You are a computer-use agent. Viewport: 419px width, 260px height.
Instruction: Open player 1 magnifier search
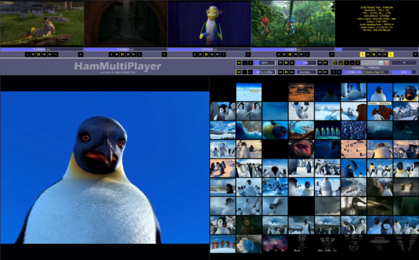[56, 54]
